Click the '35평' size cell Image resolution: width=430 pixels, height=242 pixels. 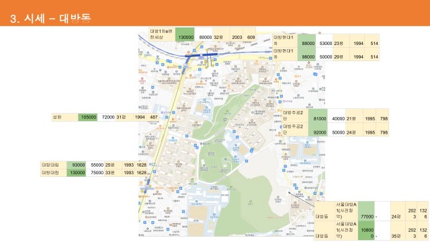[398, 230]
